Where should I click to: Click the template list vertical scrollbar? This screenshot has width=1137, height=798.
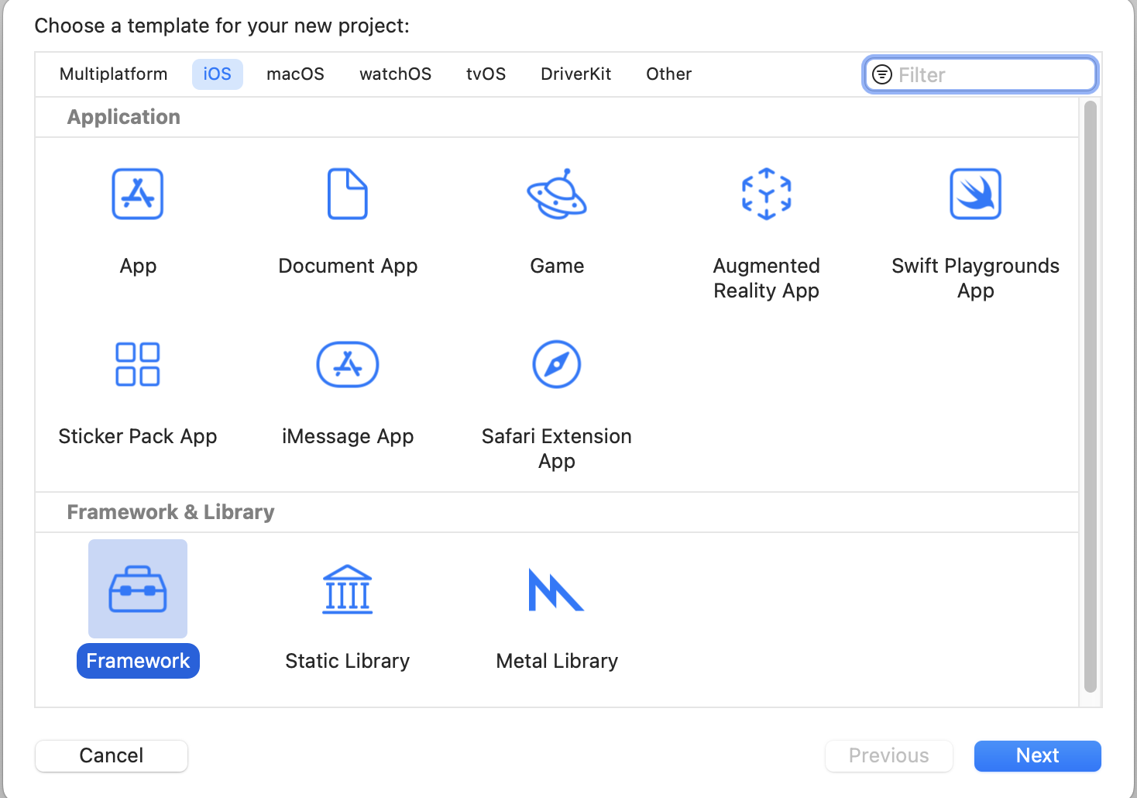1091,397
